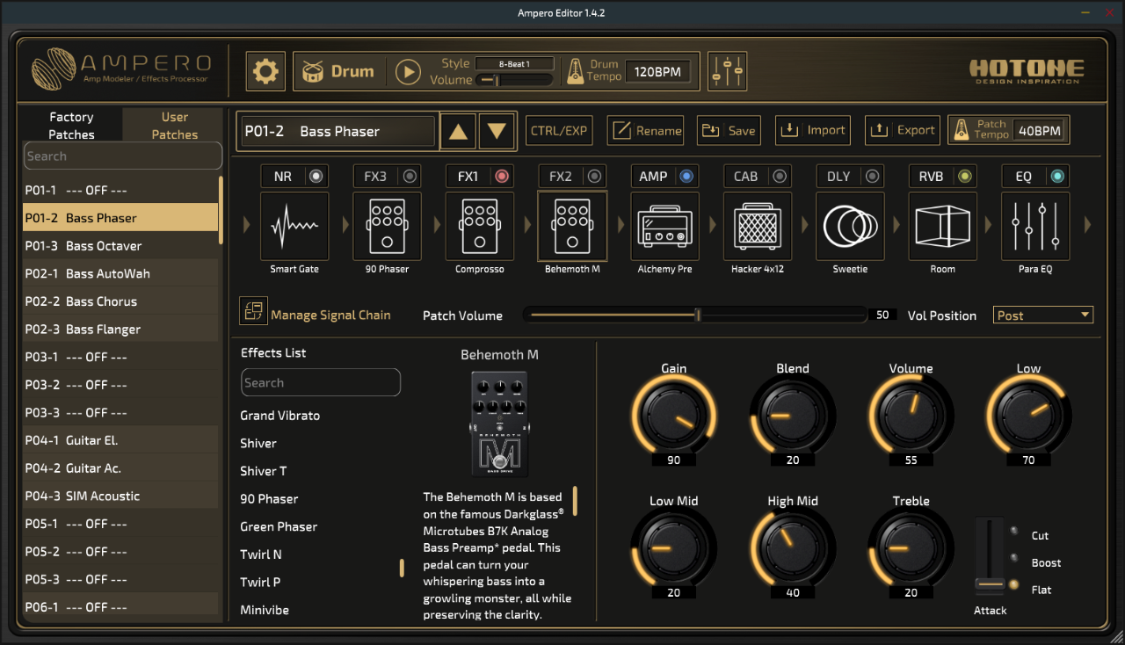Toggle the EQ module on/off

1057,177
